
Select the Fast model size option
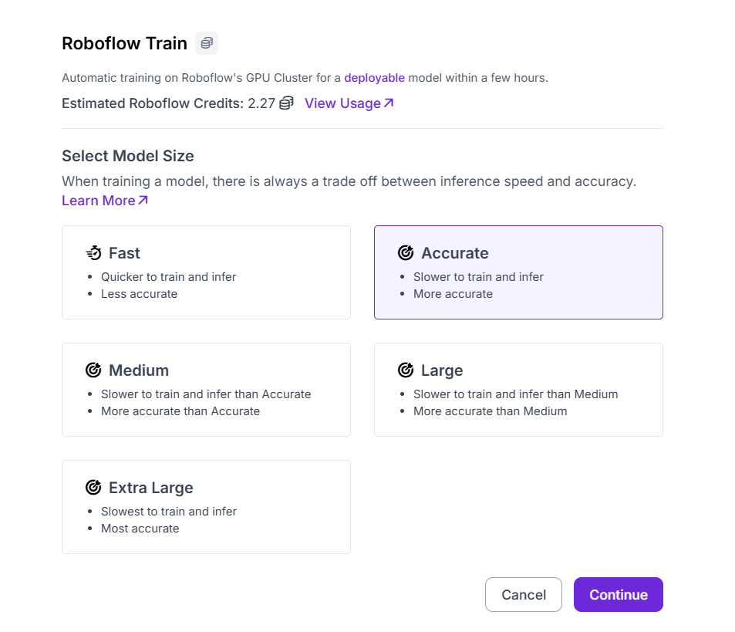click(206, 272)
